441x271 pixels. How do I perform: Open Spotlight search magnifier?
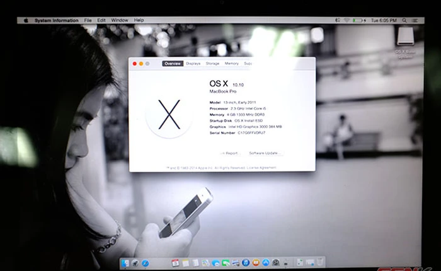[404, 20]
